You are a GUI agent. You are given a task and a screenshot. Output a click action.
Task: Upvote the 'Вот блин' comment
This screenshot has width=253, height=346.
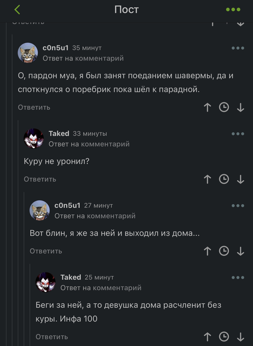pos(207,251)
